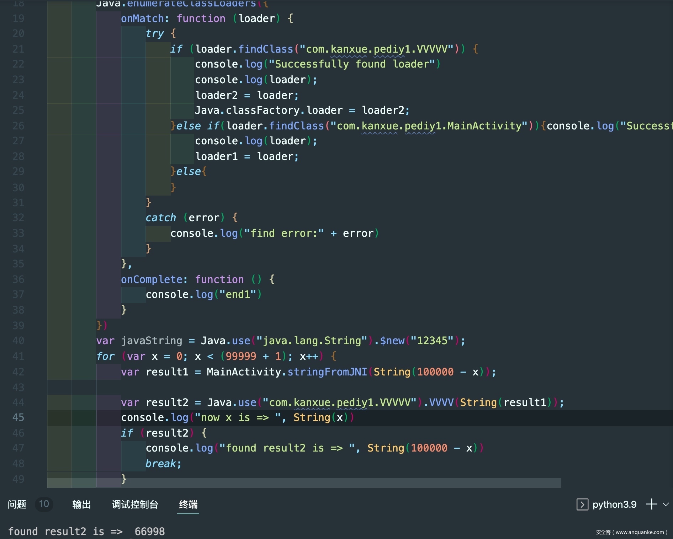Place cursor on the stringFromJNI method call
The image size is (673, 539).
pos(327,372)
